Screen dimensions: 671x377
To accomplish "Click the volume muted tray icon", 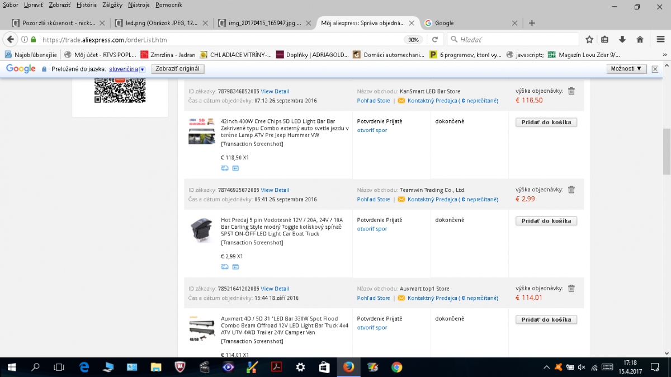I will tap(582, 367).
